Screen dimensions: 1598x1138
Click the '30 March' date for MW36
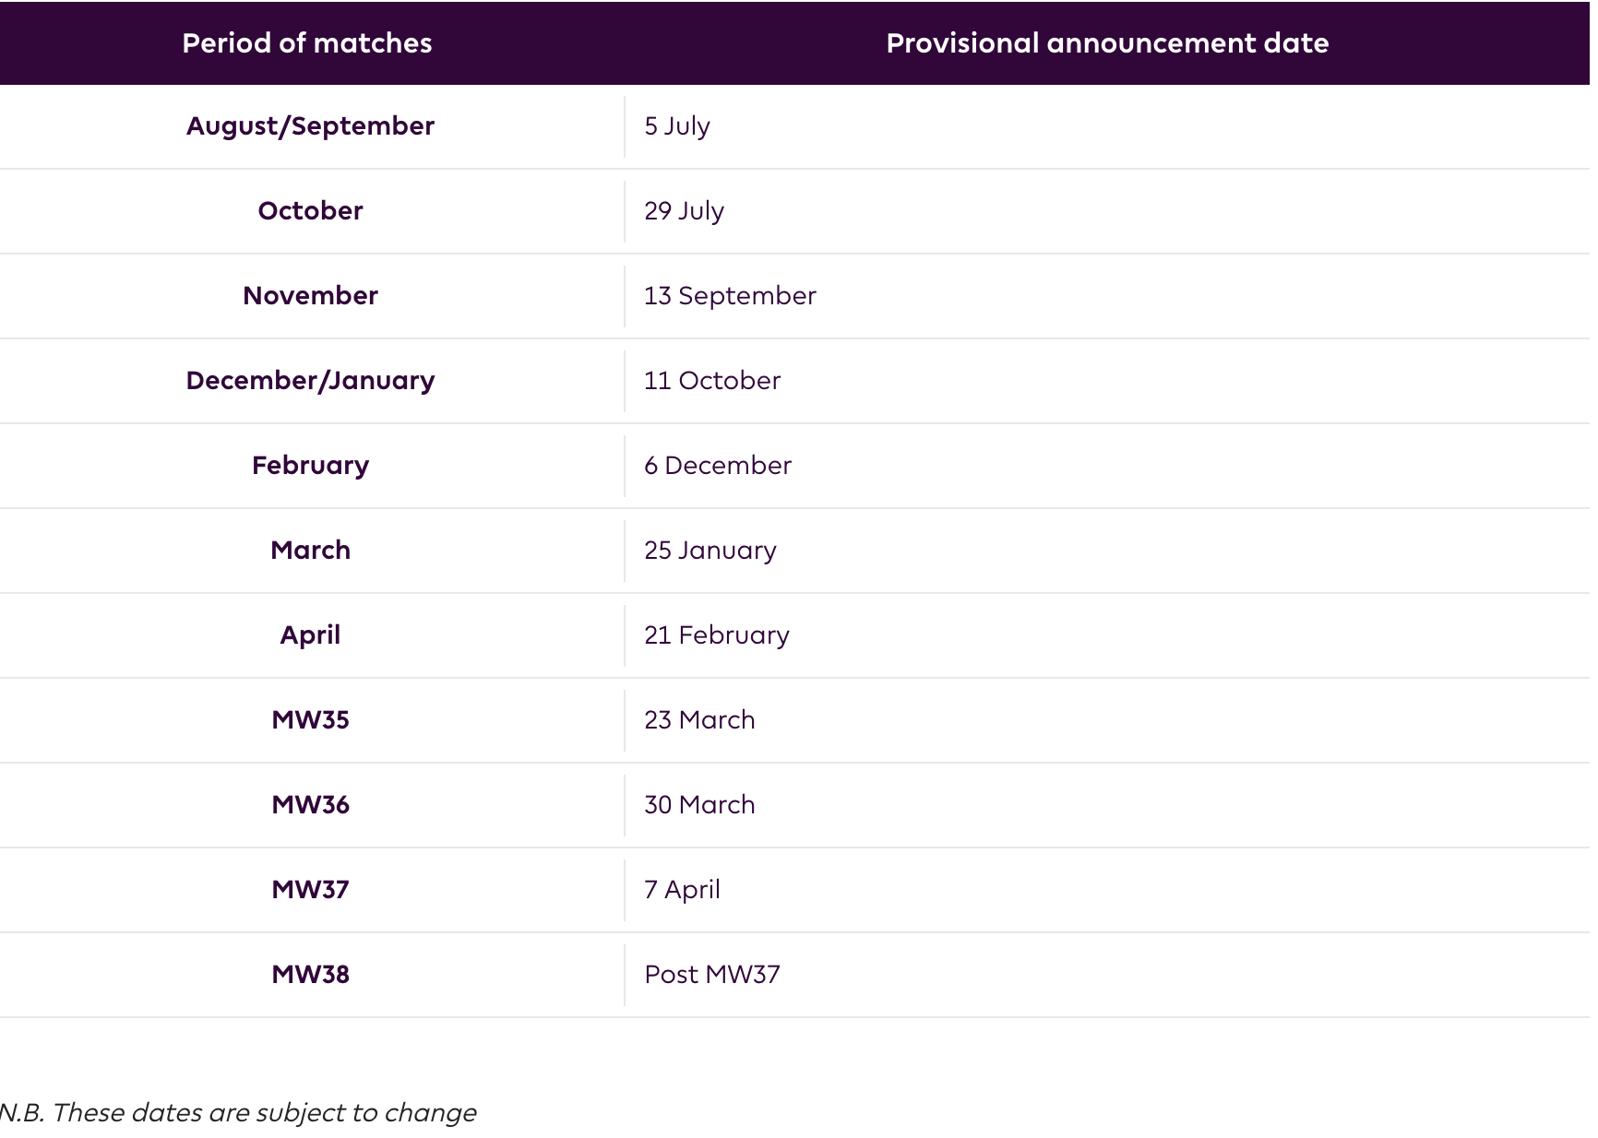pyautogui.click(x=699, y=805)
